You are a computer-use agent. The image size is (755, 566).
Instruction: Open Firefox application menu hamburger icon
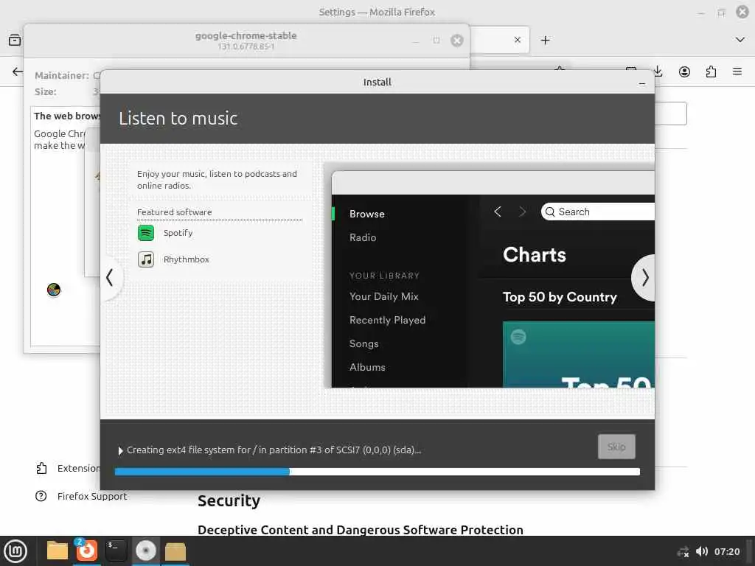click(737, 71)
